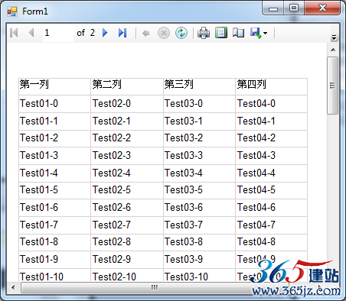346x301 pixels.
Task: Click cell Test04-4
Action: [271, 173]
